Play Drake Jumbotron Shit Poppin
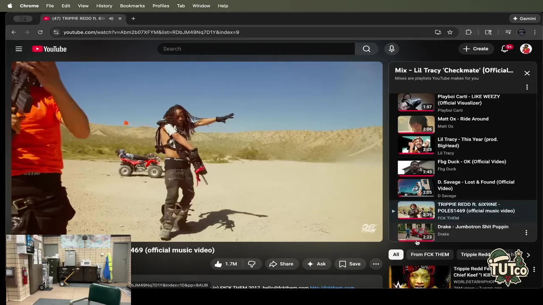 pos(462,232)
